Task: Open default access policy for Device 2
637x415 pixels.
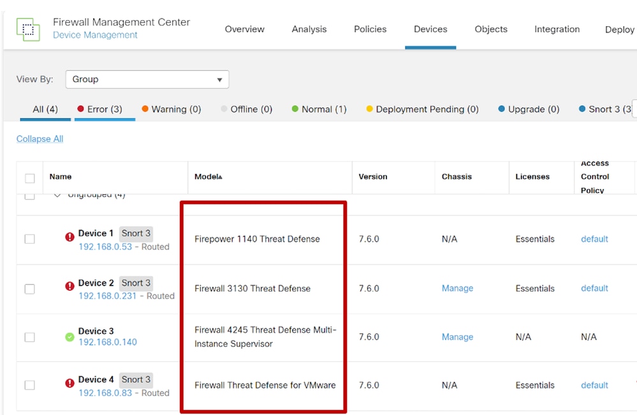Action: pyautogui.click(x=594, y=288)
